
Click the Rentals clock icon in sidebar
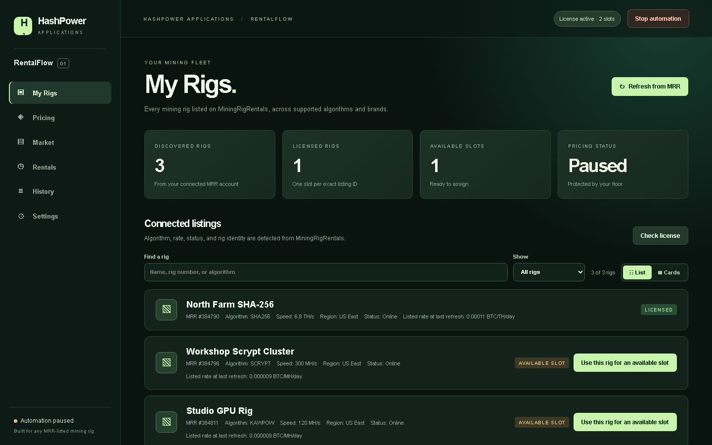pos(21,167)
